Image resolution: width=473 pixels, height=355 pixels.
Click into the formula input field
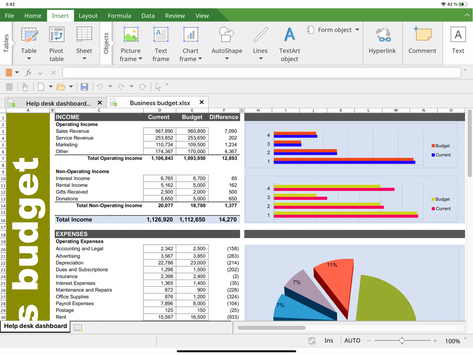pos(262,73)
